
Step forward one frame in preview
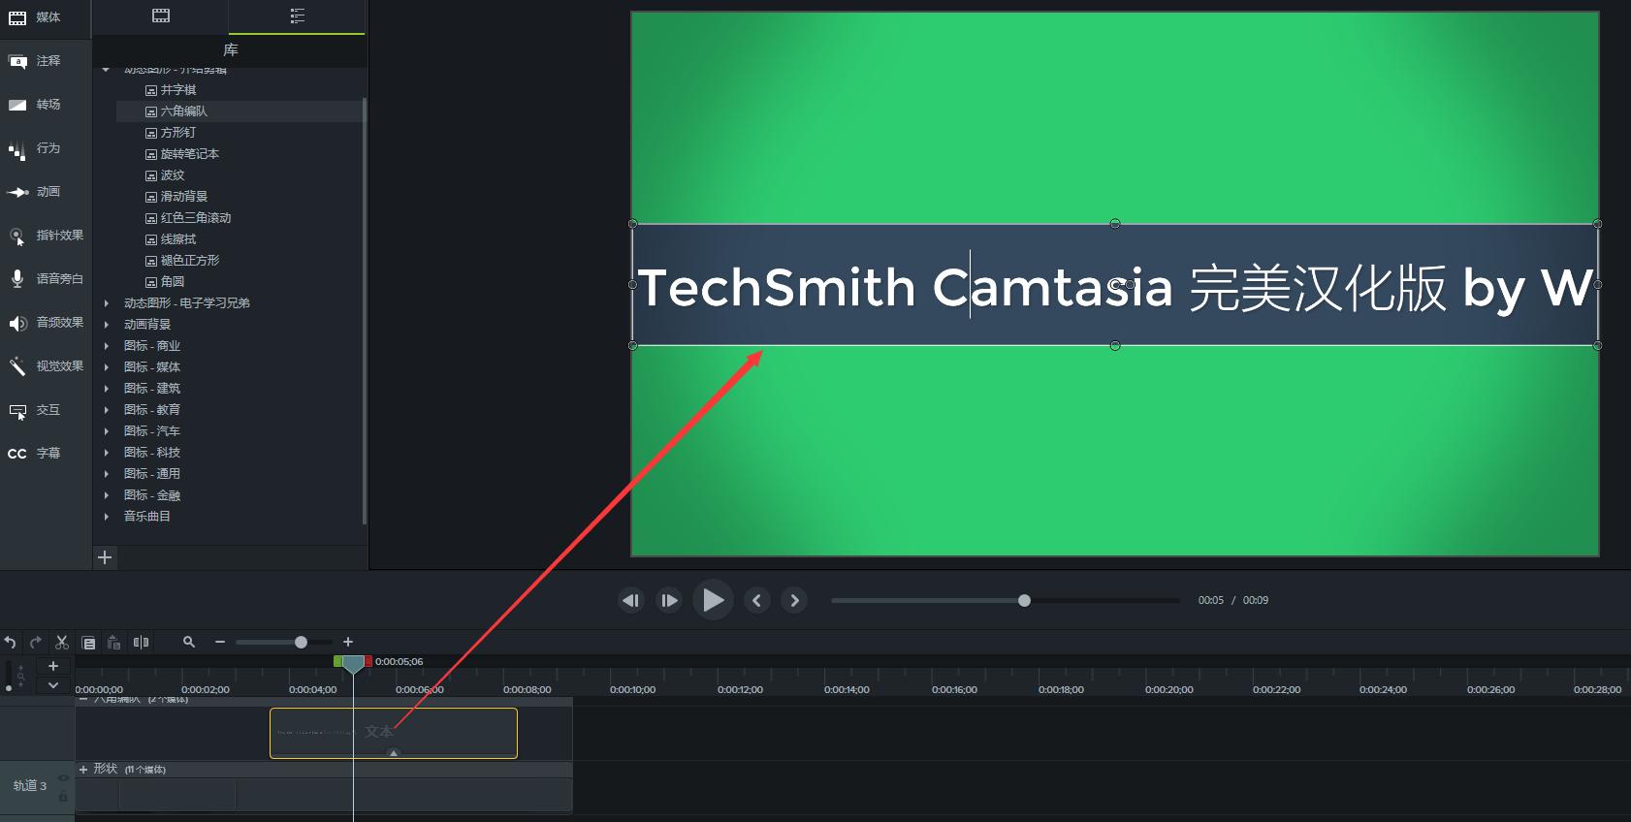[669, 601]
